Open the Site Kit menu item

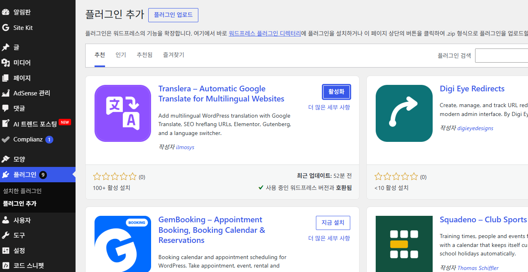(x=38, y=27)
